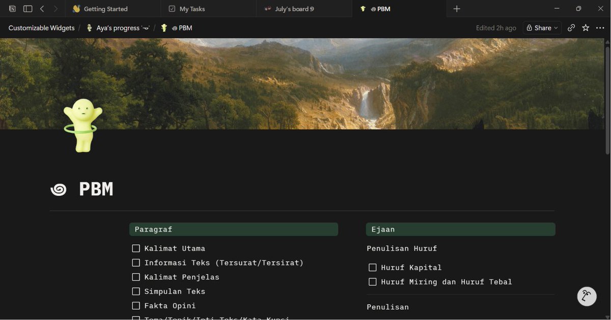Restore the window using maximize button
Image resolution: width=611 pixels, height=320 pixels.
pos(578,9)
